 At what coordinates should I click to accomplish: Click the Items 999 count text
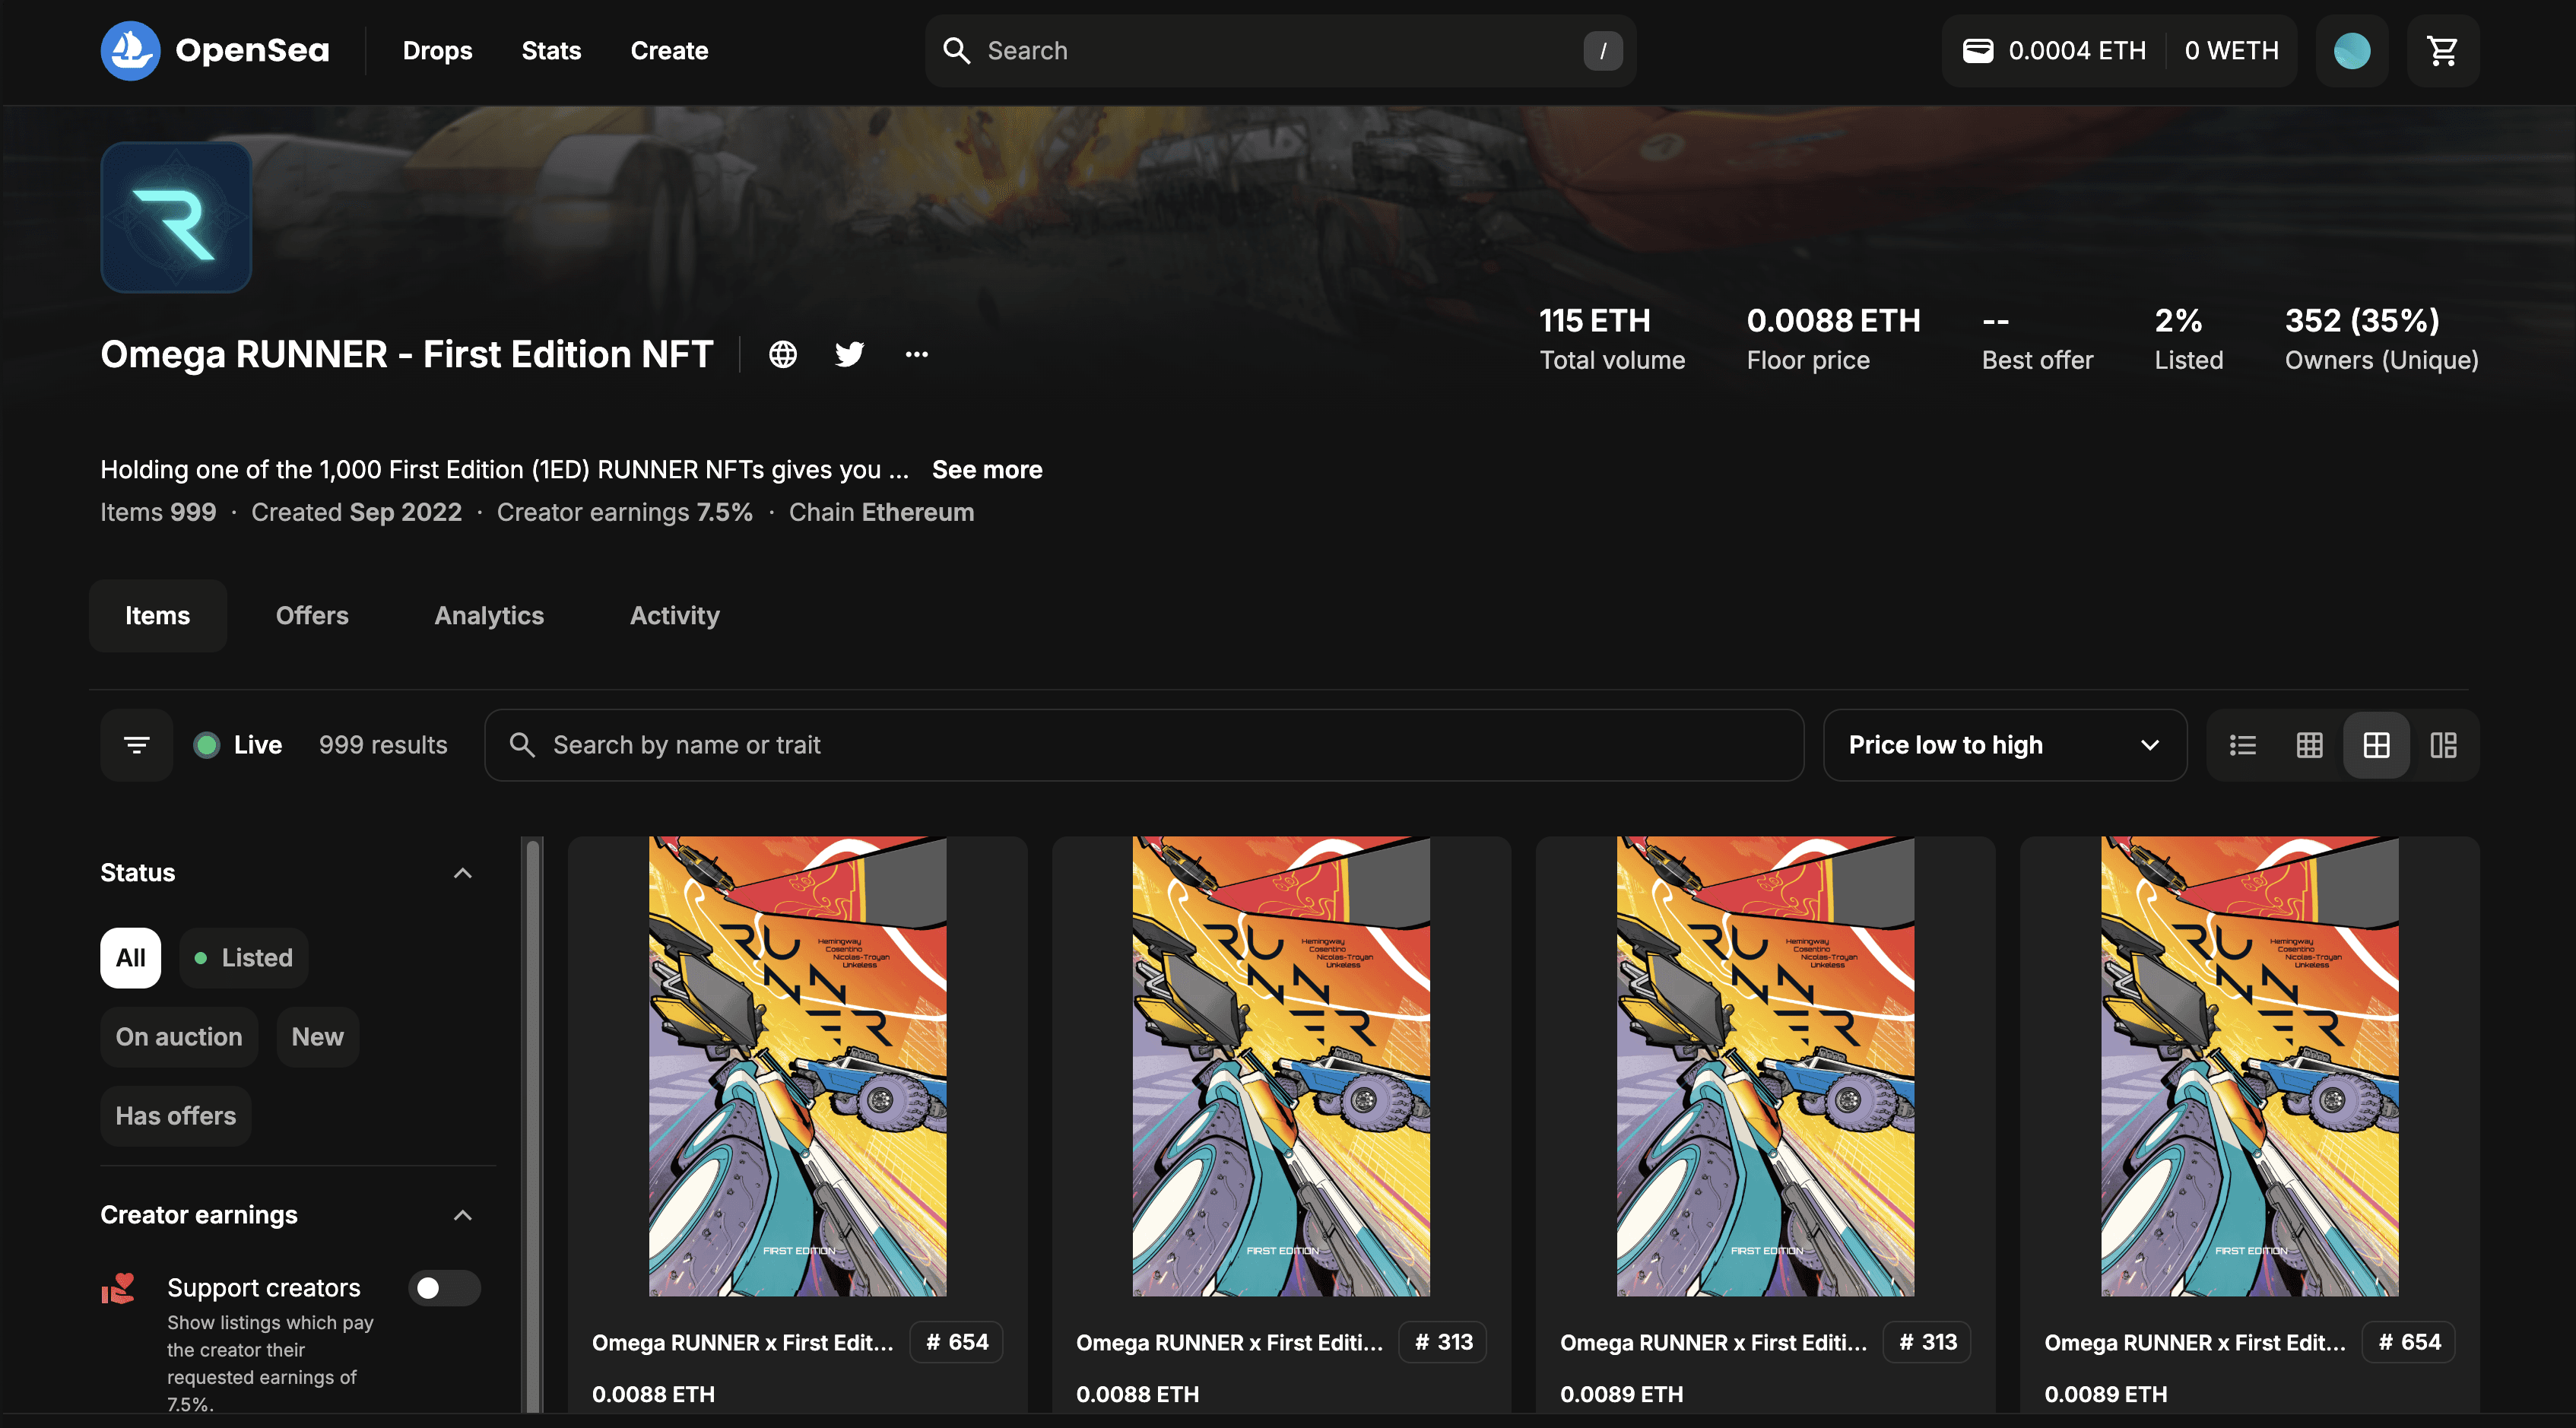tap(158, 512)
